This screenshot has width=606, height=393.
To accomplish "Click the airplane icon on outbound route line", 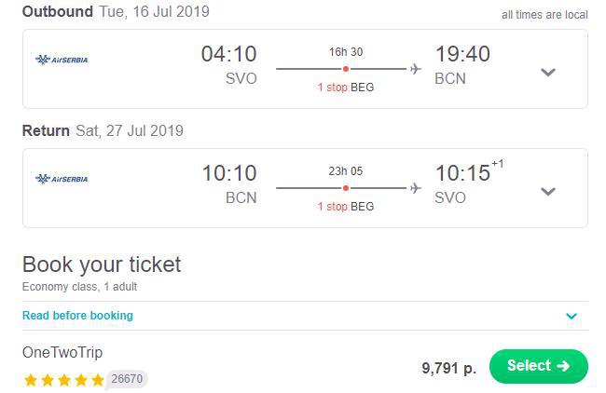I will [x=416, y=69].
